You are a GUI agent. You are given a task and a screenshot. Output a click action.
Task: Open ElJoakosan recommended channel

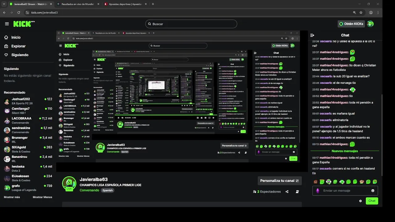pos(28,178)
